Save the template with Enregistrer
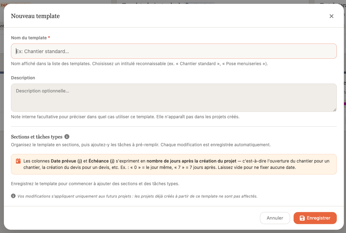346x233 pixels. [315, 218]
